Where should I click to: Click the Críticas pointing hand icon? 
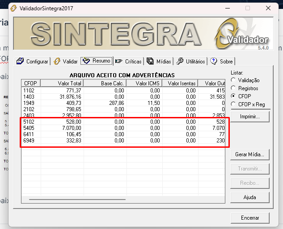(119, 61)
